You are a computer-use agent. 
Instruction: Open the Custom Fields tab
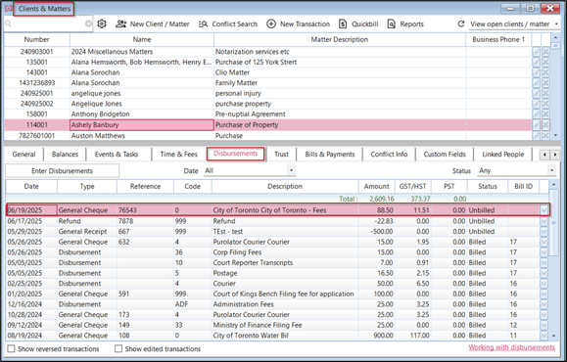coord(445,155)
